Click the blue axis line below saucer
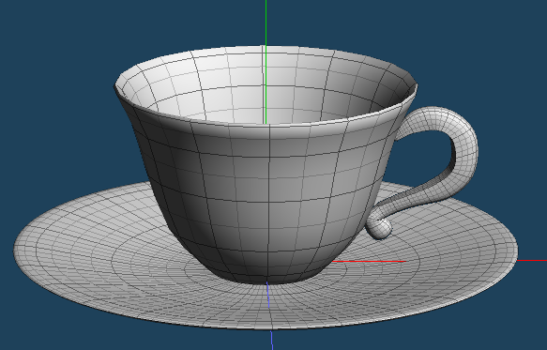The width and height of the screenshot is (547, 350). [x=271, y=340]
